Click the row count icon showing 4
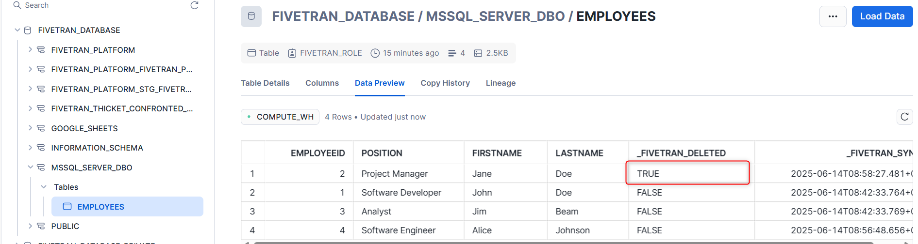 pos(452,53)
